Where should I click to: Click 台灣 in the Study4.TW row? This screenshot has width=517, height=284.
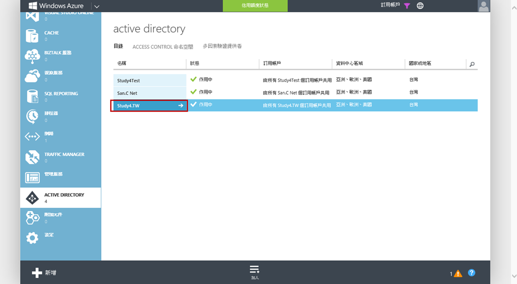coord(413,104)
